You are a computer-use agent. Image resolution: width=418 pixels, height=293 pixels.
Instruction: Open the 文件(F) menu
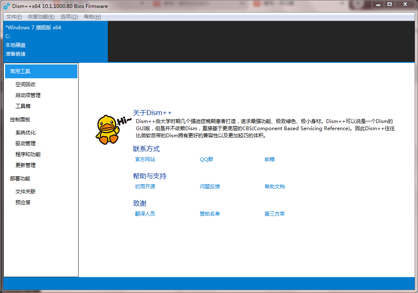(14, 17)
